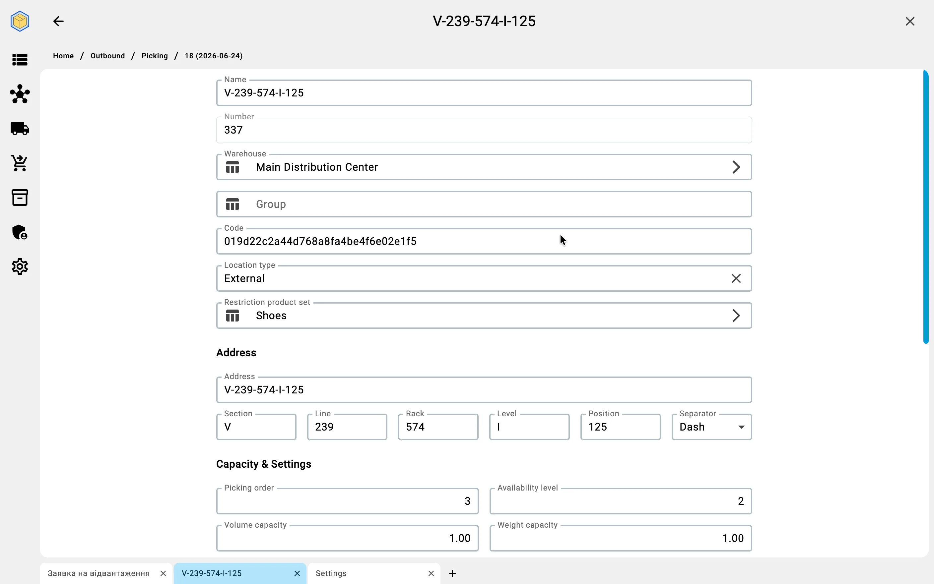
Task: Go back with the left arrow
Action: [58, 21]
